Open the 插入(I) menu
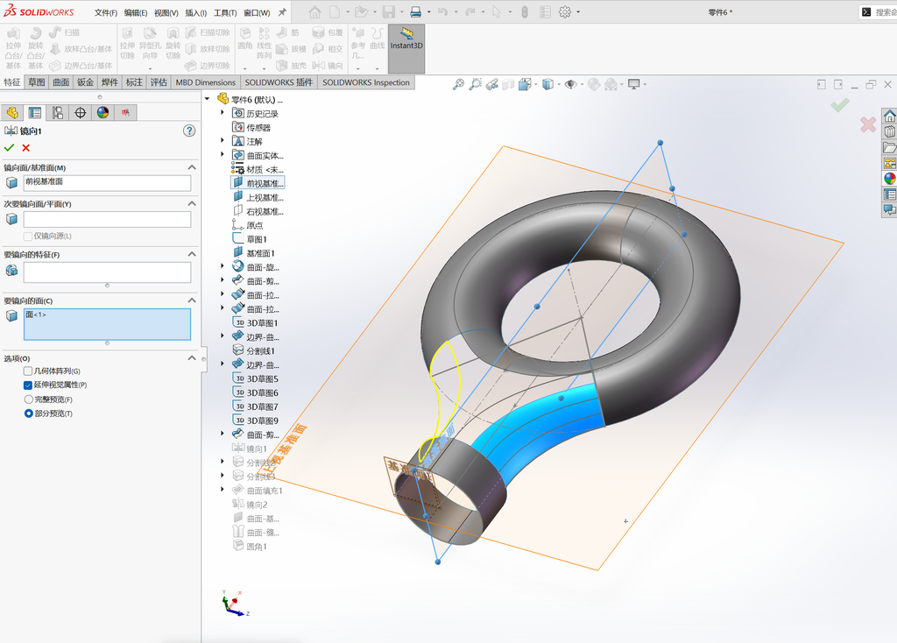Viewport: 897px width, 643px height. tap(195, 12)
